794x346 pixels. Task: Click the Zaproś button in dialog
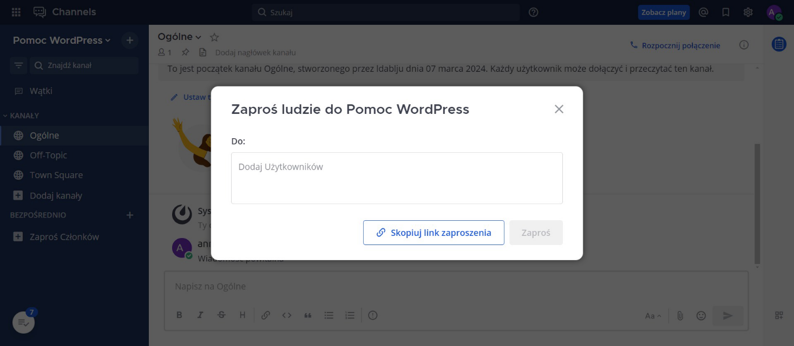[536, 233]
